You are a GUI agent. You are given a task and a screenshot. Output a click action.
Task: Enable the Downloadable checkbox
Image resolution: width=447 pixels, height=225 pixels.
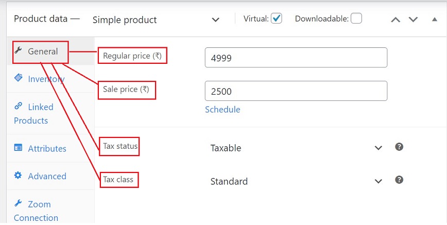pos(356,19)
